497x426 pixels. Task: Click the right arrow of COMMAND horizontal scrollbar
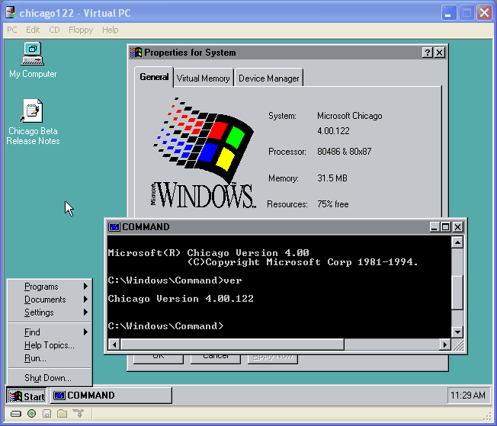pos(444,344)
